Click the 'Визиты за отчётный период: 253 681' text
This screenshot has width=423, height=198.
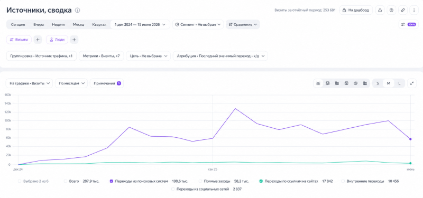click(x=305, y=10)
